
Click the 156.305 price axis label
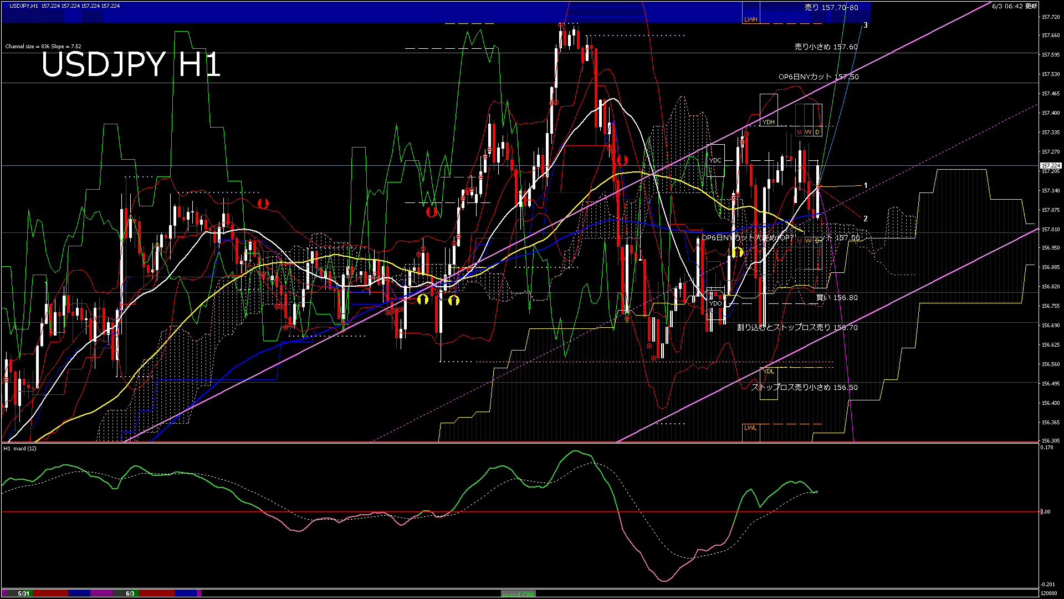click(1051, 441)
